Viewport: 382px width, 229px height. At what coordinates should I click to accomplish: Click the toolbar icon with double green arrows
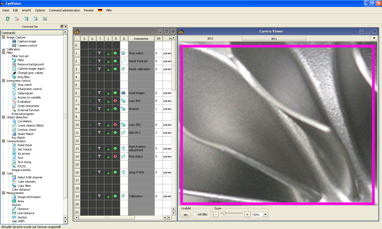tap(26, 19)
